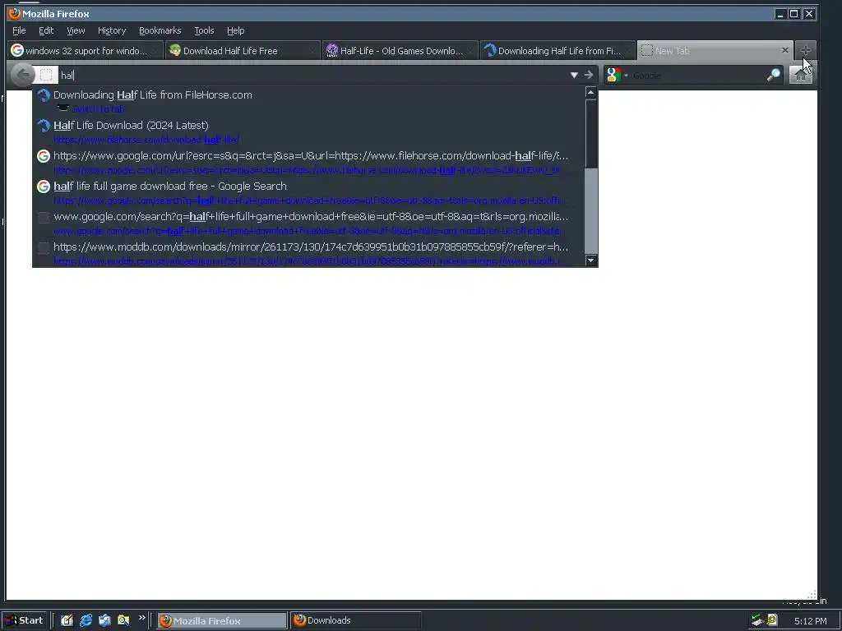Choose 'half life full game download free - Google Search'
The height and width of the screenshot is (631, 842).
coord(309,192)
